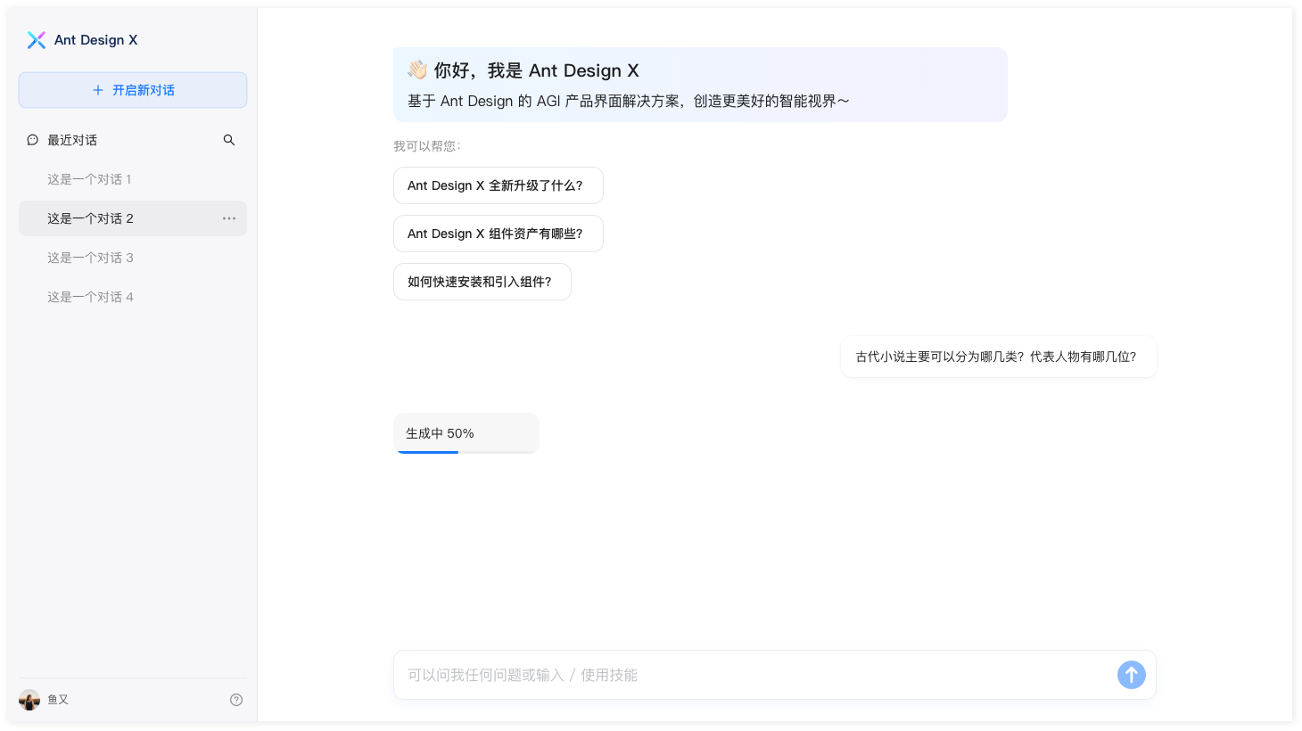Click the 最近对话 section label

pos(72,140)
